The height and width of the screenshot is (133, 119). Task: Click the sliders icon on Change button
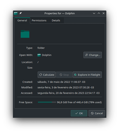[x=86, y=55]
